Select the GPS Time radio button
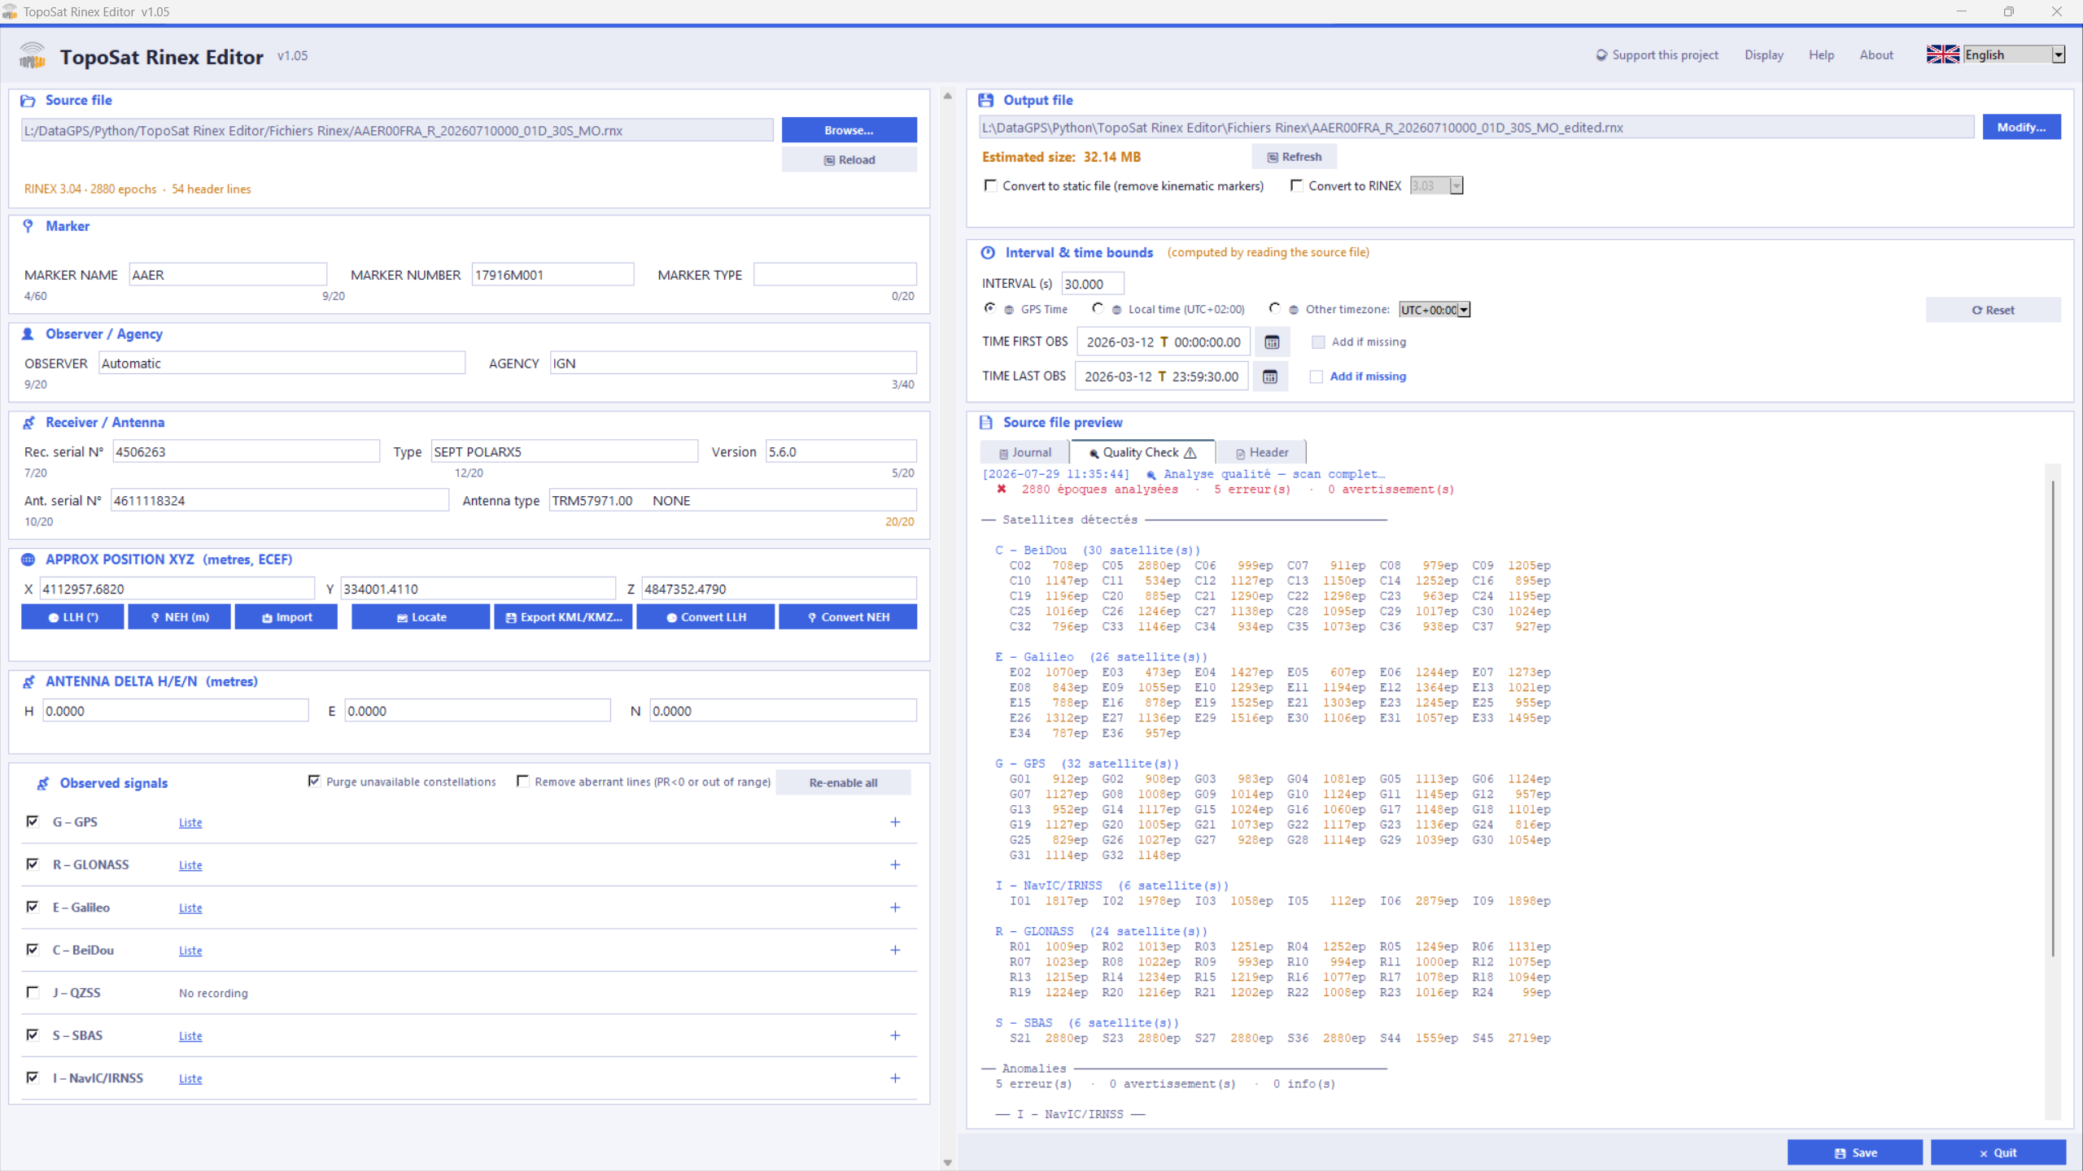This screenshot has height=1171, width=2083. 989,308
